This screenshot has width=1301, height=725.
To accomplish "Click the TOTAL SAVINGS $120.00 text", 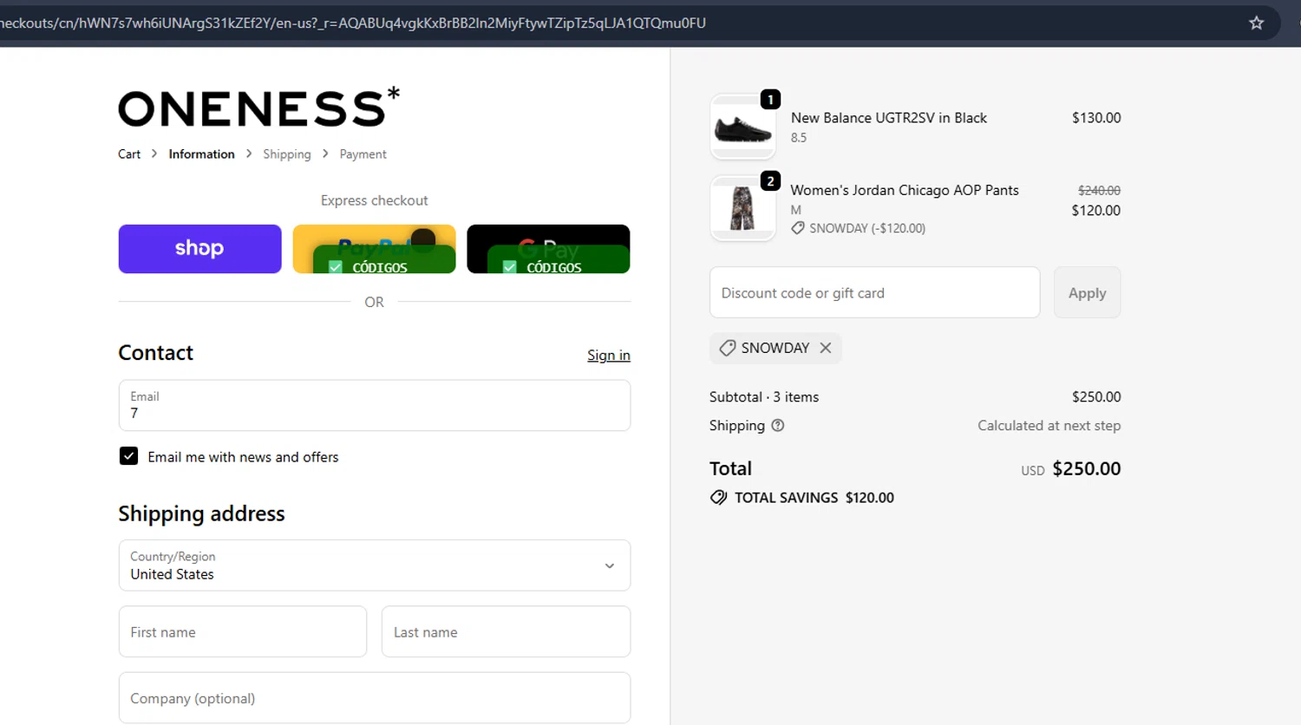I will pyautogui.click(x=814, y=498).
